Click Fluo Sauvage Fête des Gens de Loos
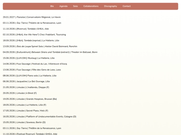 pyautogui.click(x=32, y=70)
